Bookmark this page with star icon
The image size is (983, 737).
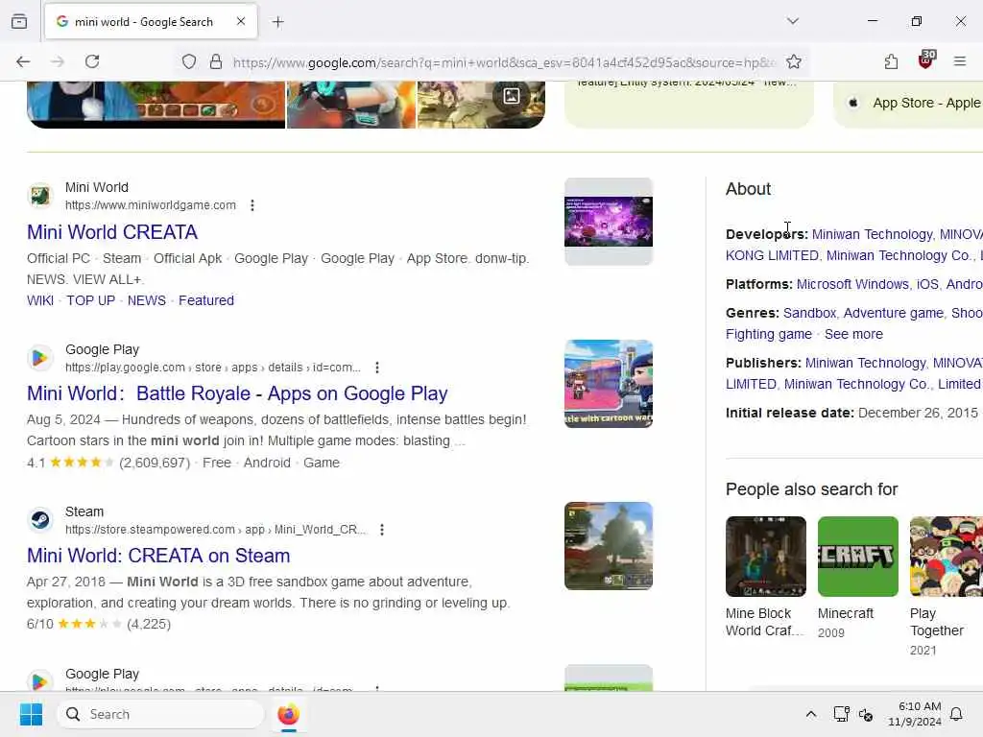pyautogui.click(x=794, y=61)
